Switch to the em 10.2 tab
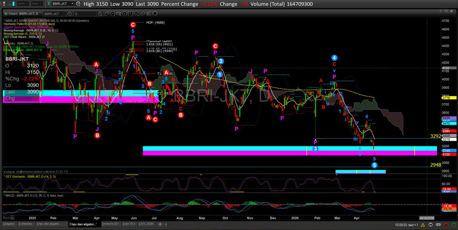The image size is (458, 230). [130, 224]
